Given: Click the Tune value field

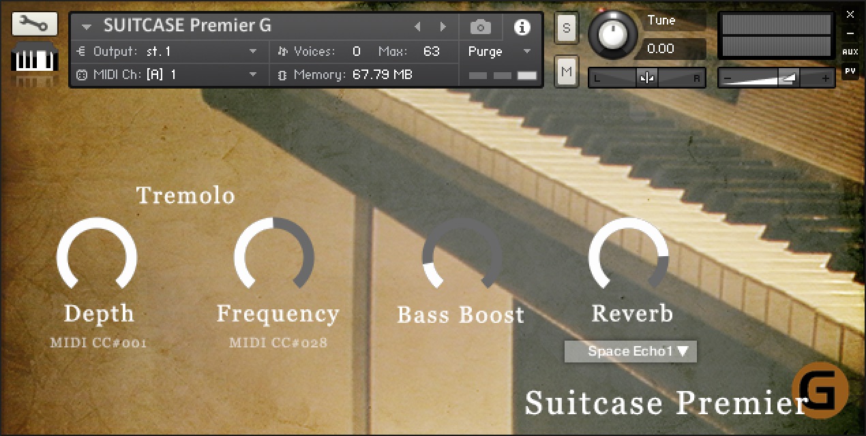Looking at the screenshot, I should click(x=674, y=49).
